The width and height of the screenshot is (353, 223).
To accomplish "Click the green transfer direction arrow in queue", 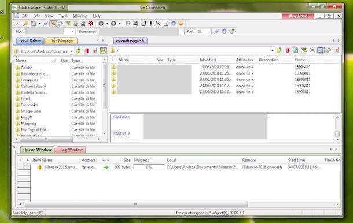I will (105, 167).
